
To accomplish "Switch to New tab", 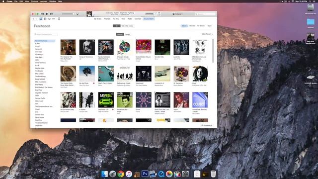I will click(x=123, y=19).
